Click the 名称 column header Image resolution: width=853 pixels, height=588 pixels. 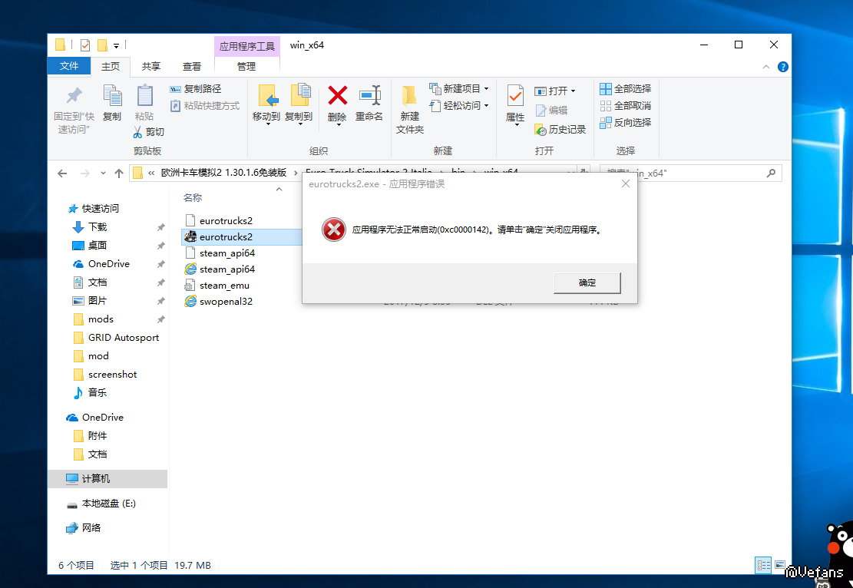tap(193, 197)
